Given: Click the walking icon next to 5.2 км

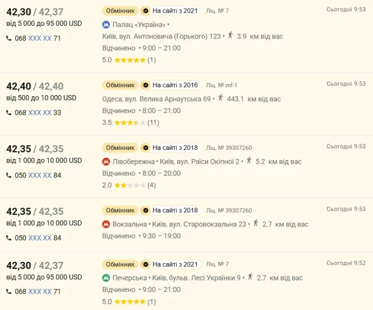Looking at the screenshot, I should [248, 161].
